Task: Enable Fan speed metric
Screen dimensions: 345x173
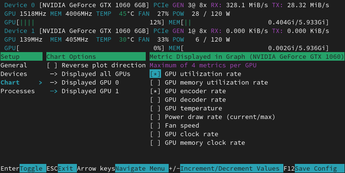Action: click(155, 126)
